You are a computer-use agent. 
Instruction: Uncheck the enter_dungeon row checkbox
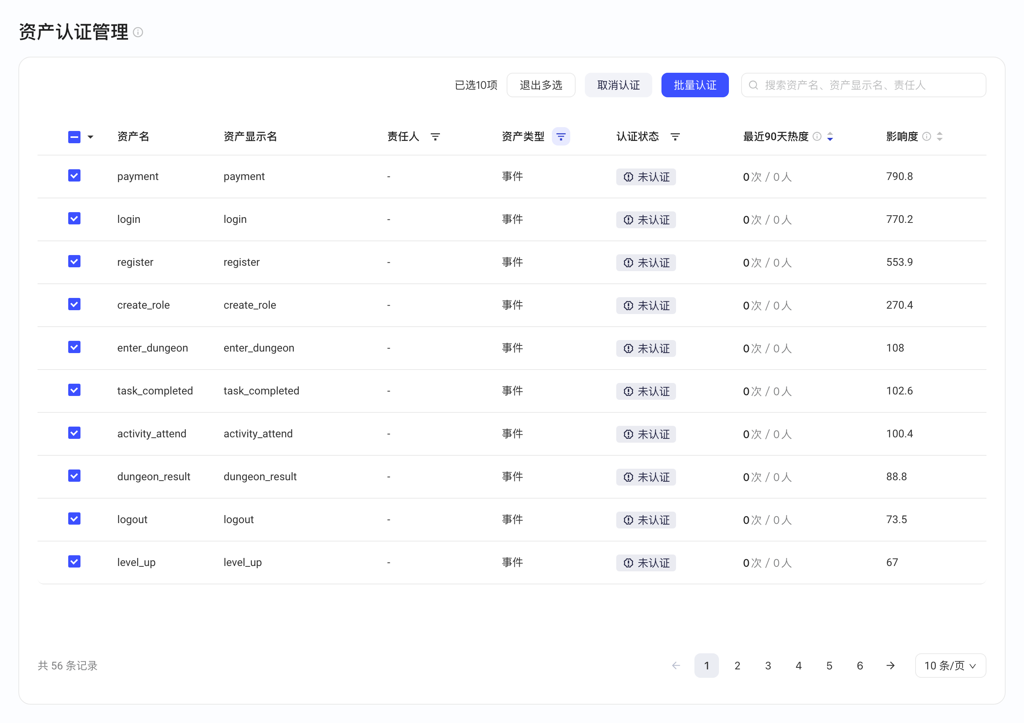74,347
